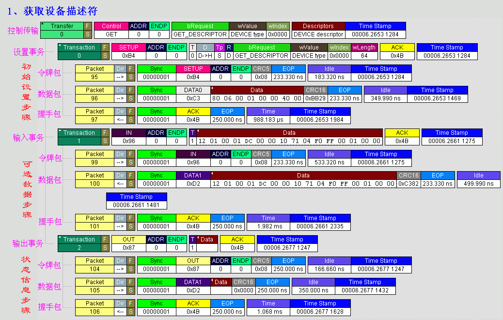Collapse Transaction 0 SETUP row

[x=61, y=45]
